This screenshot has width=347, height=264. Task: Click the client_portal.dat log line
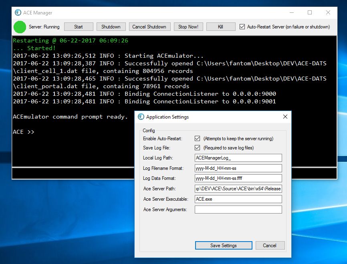[x=170, y=82]
